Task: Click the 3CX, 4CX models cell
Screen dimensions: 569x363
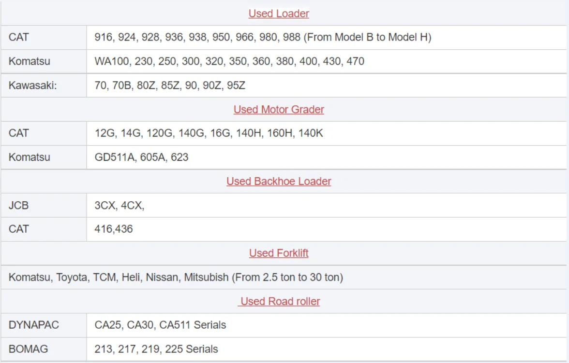Action: 120,205
